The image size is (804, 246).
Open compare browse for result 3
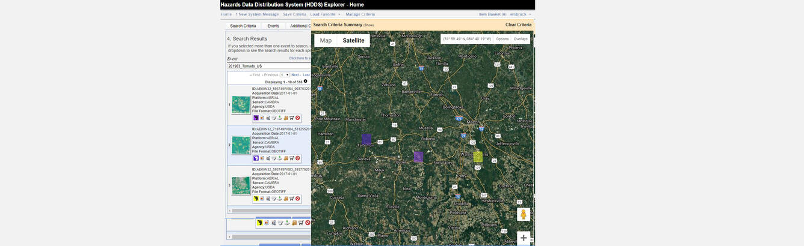[x=268, y=198]
